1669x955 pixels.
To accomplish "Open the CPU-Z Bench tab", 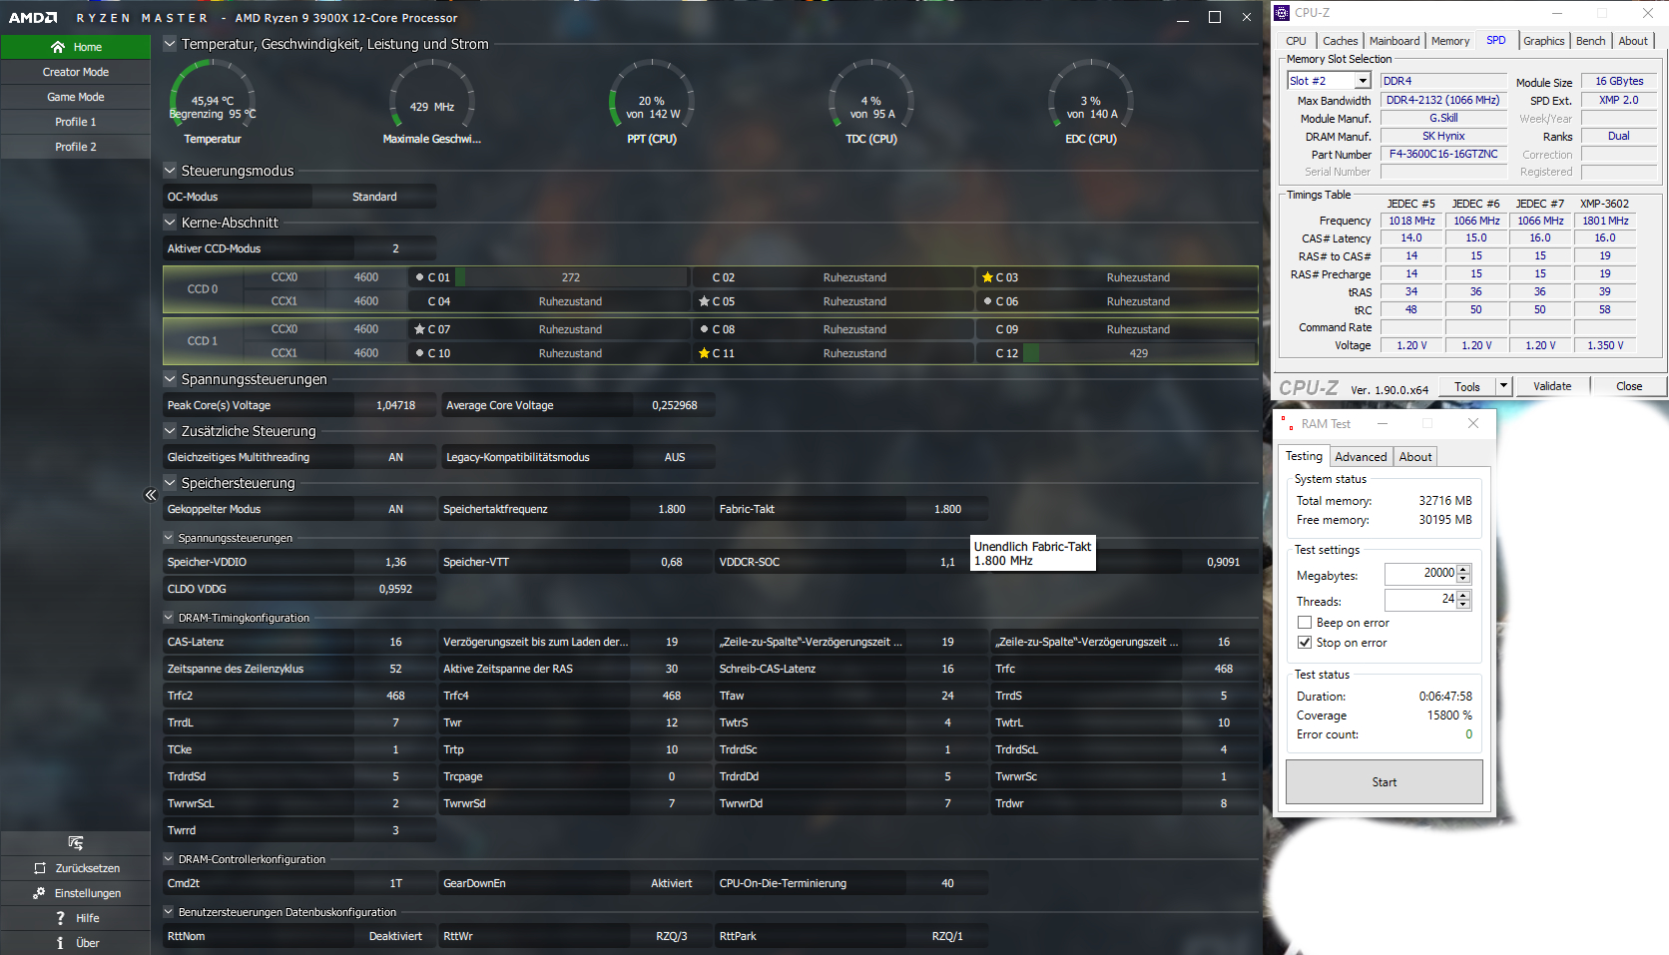I will point(1590,41).
